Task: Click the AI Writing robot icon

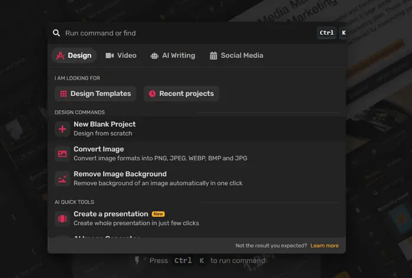Action: point(154,56)
